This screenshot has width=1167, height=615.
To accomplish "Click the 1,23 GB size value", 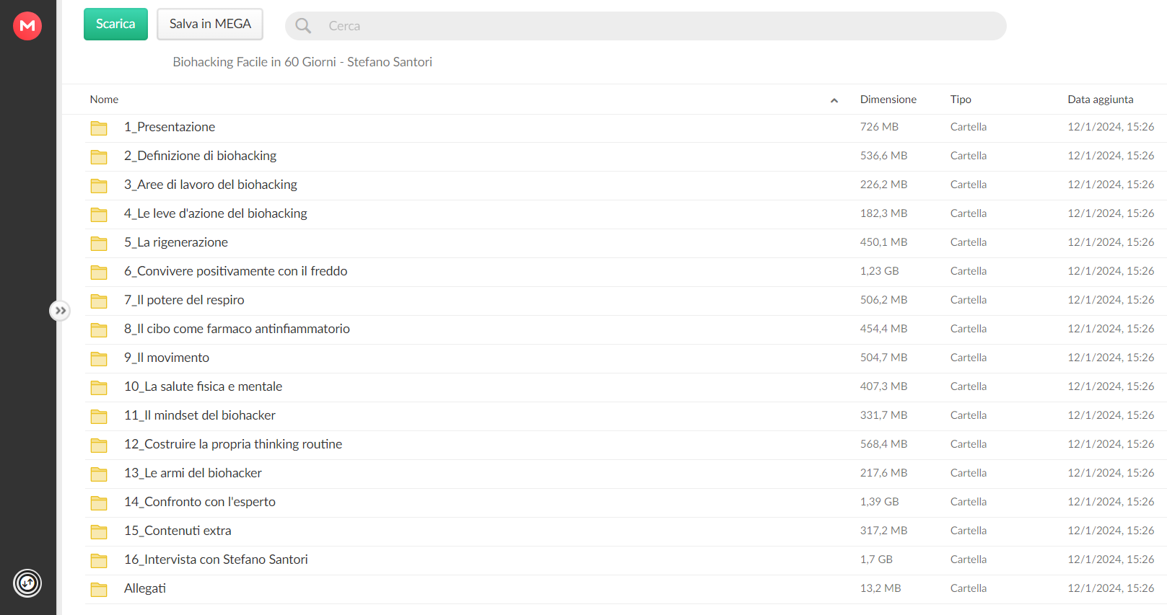I will 879,271.
